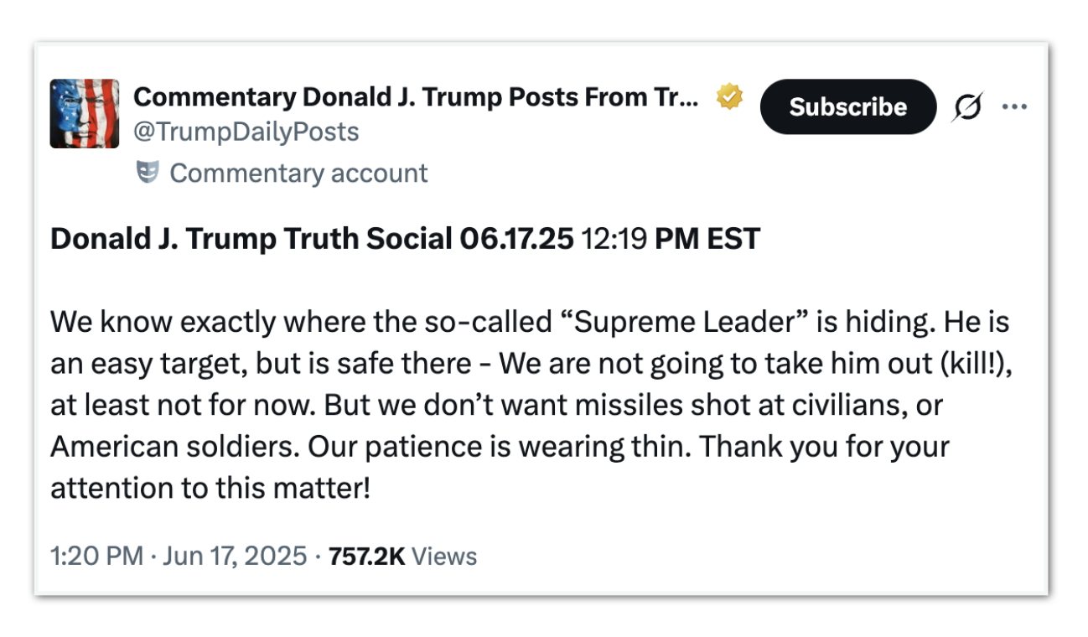Click the "Commentary account" label
1088x637 pixels.
click(x=298, y=173)
